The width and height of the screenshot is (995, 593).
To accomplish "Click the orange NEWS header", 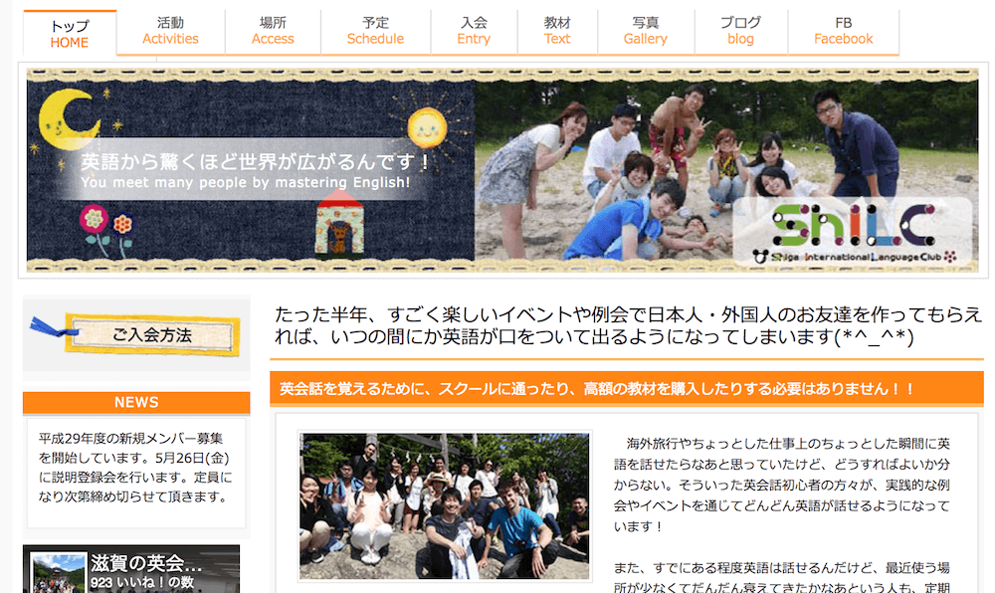I will click(x=136, y=402).
